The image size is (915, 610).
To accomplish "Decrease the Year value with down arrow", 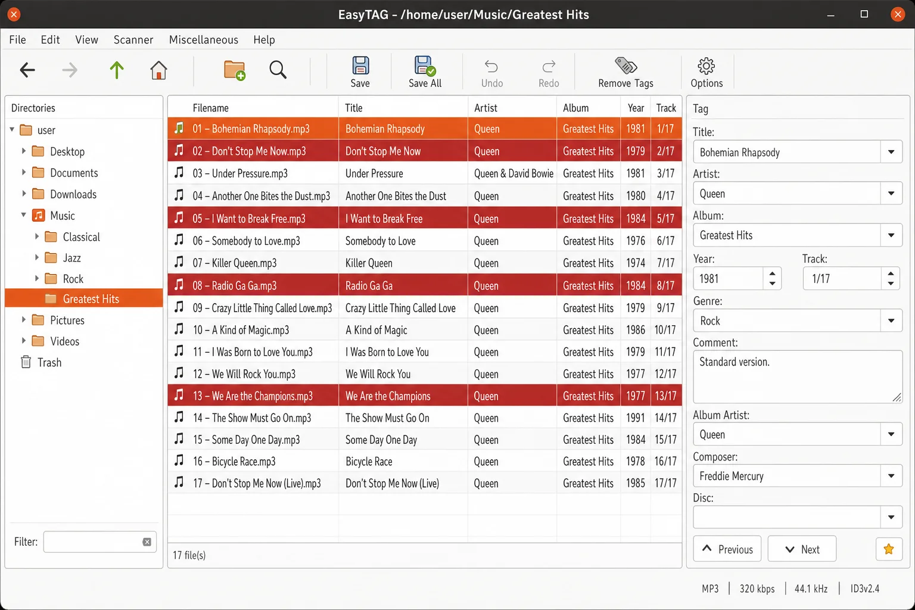I will (772, 284).
